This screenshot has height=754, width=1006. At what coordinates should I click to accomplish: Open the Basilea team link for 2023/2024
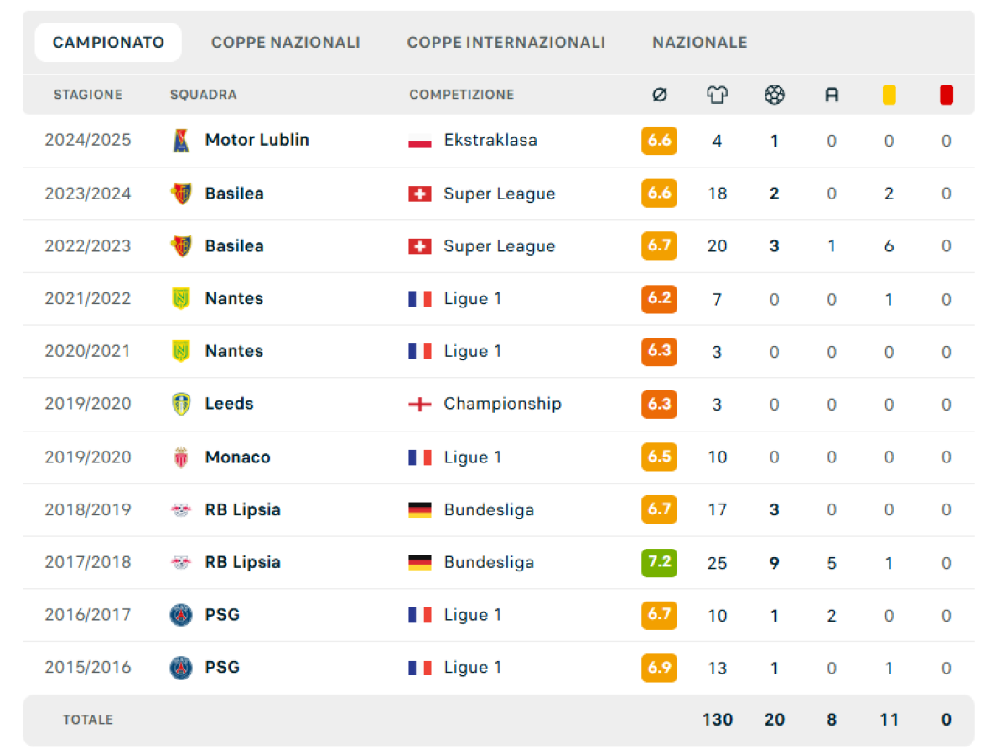click(234, 194)
